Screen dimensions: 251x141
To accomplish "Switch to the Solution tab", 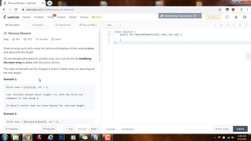I will tap(38, 25).
